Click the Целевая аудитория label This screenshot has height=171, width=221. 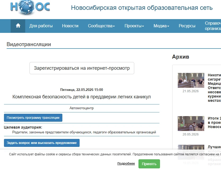23,127
